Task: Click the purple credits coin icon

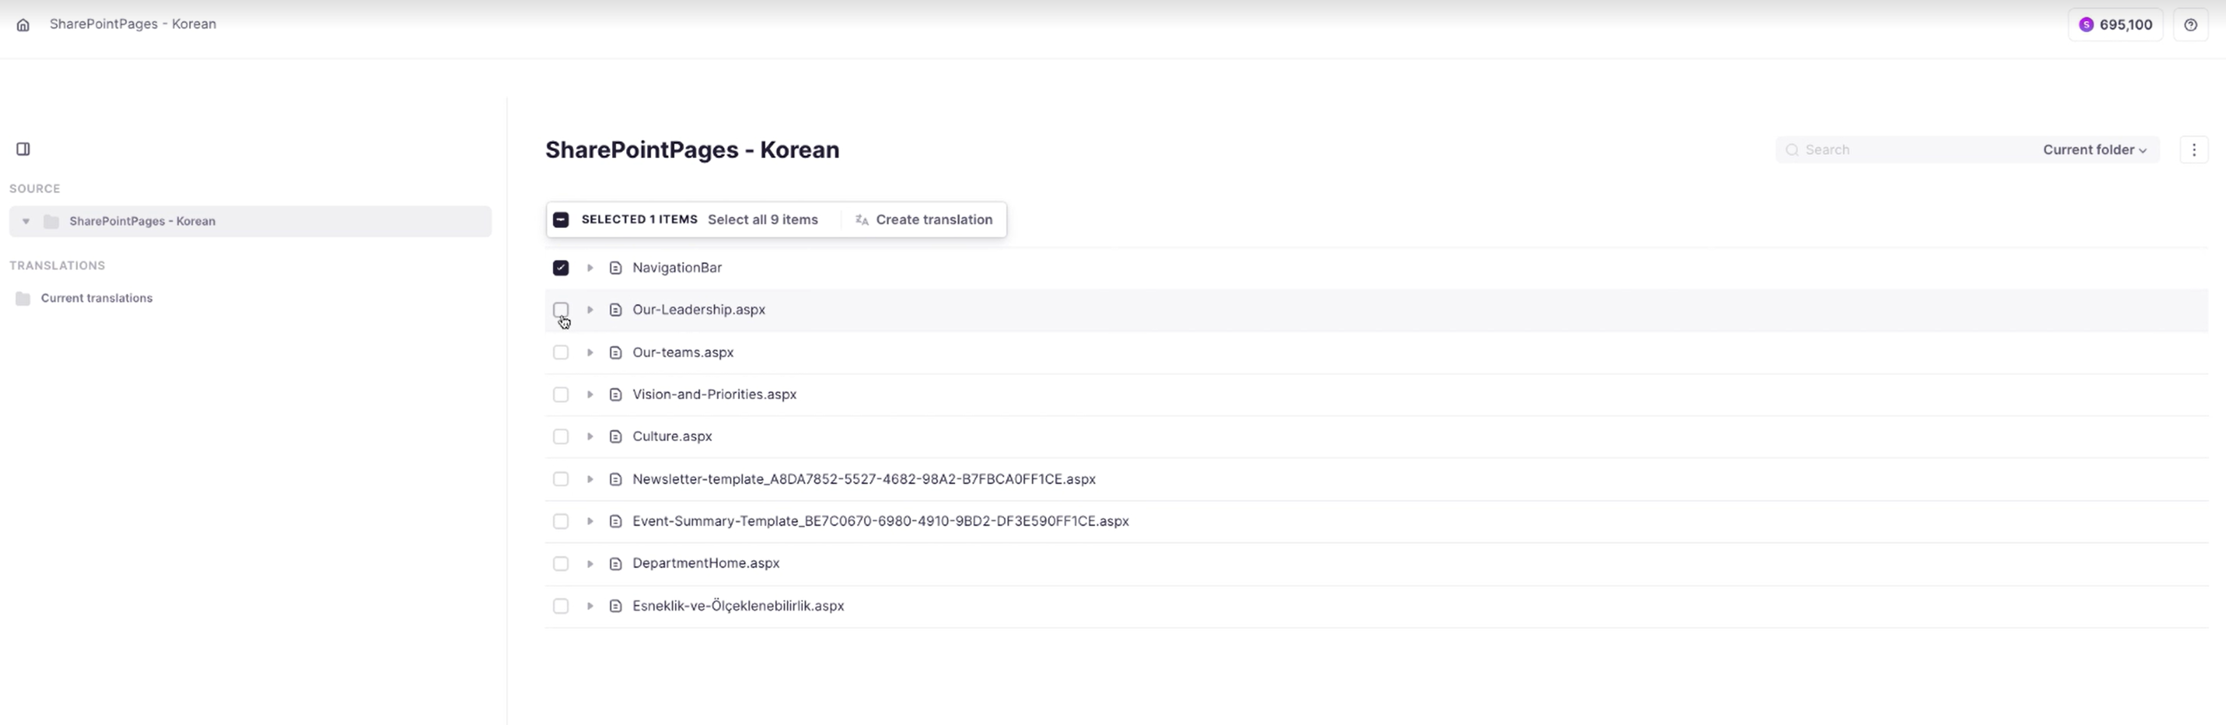Action: pos(2086,25)
